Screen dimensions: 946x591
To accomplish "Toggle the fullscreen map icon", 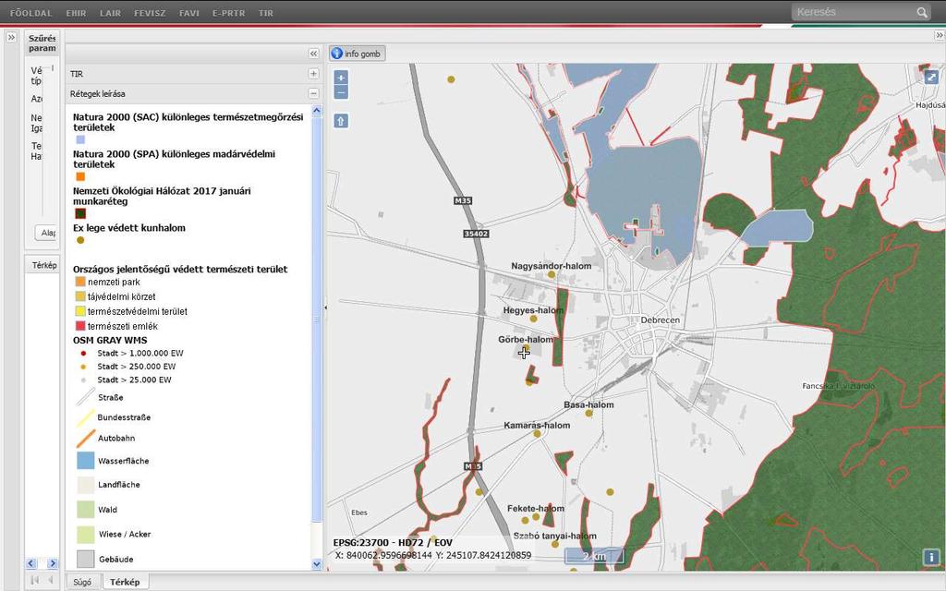I will pyautogui.click(x=931, y=77).
